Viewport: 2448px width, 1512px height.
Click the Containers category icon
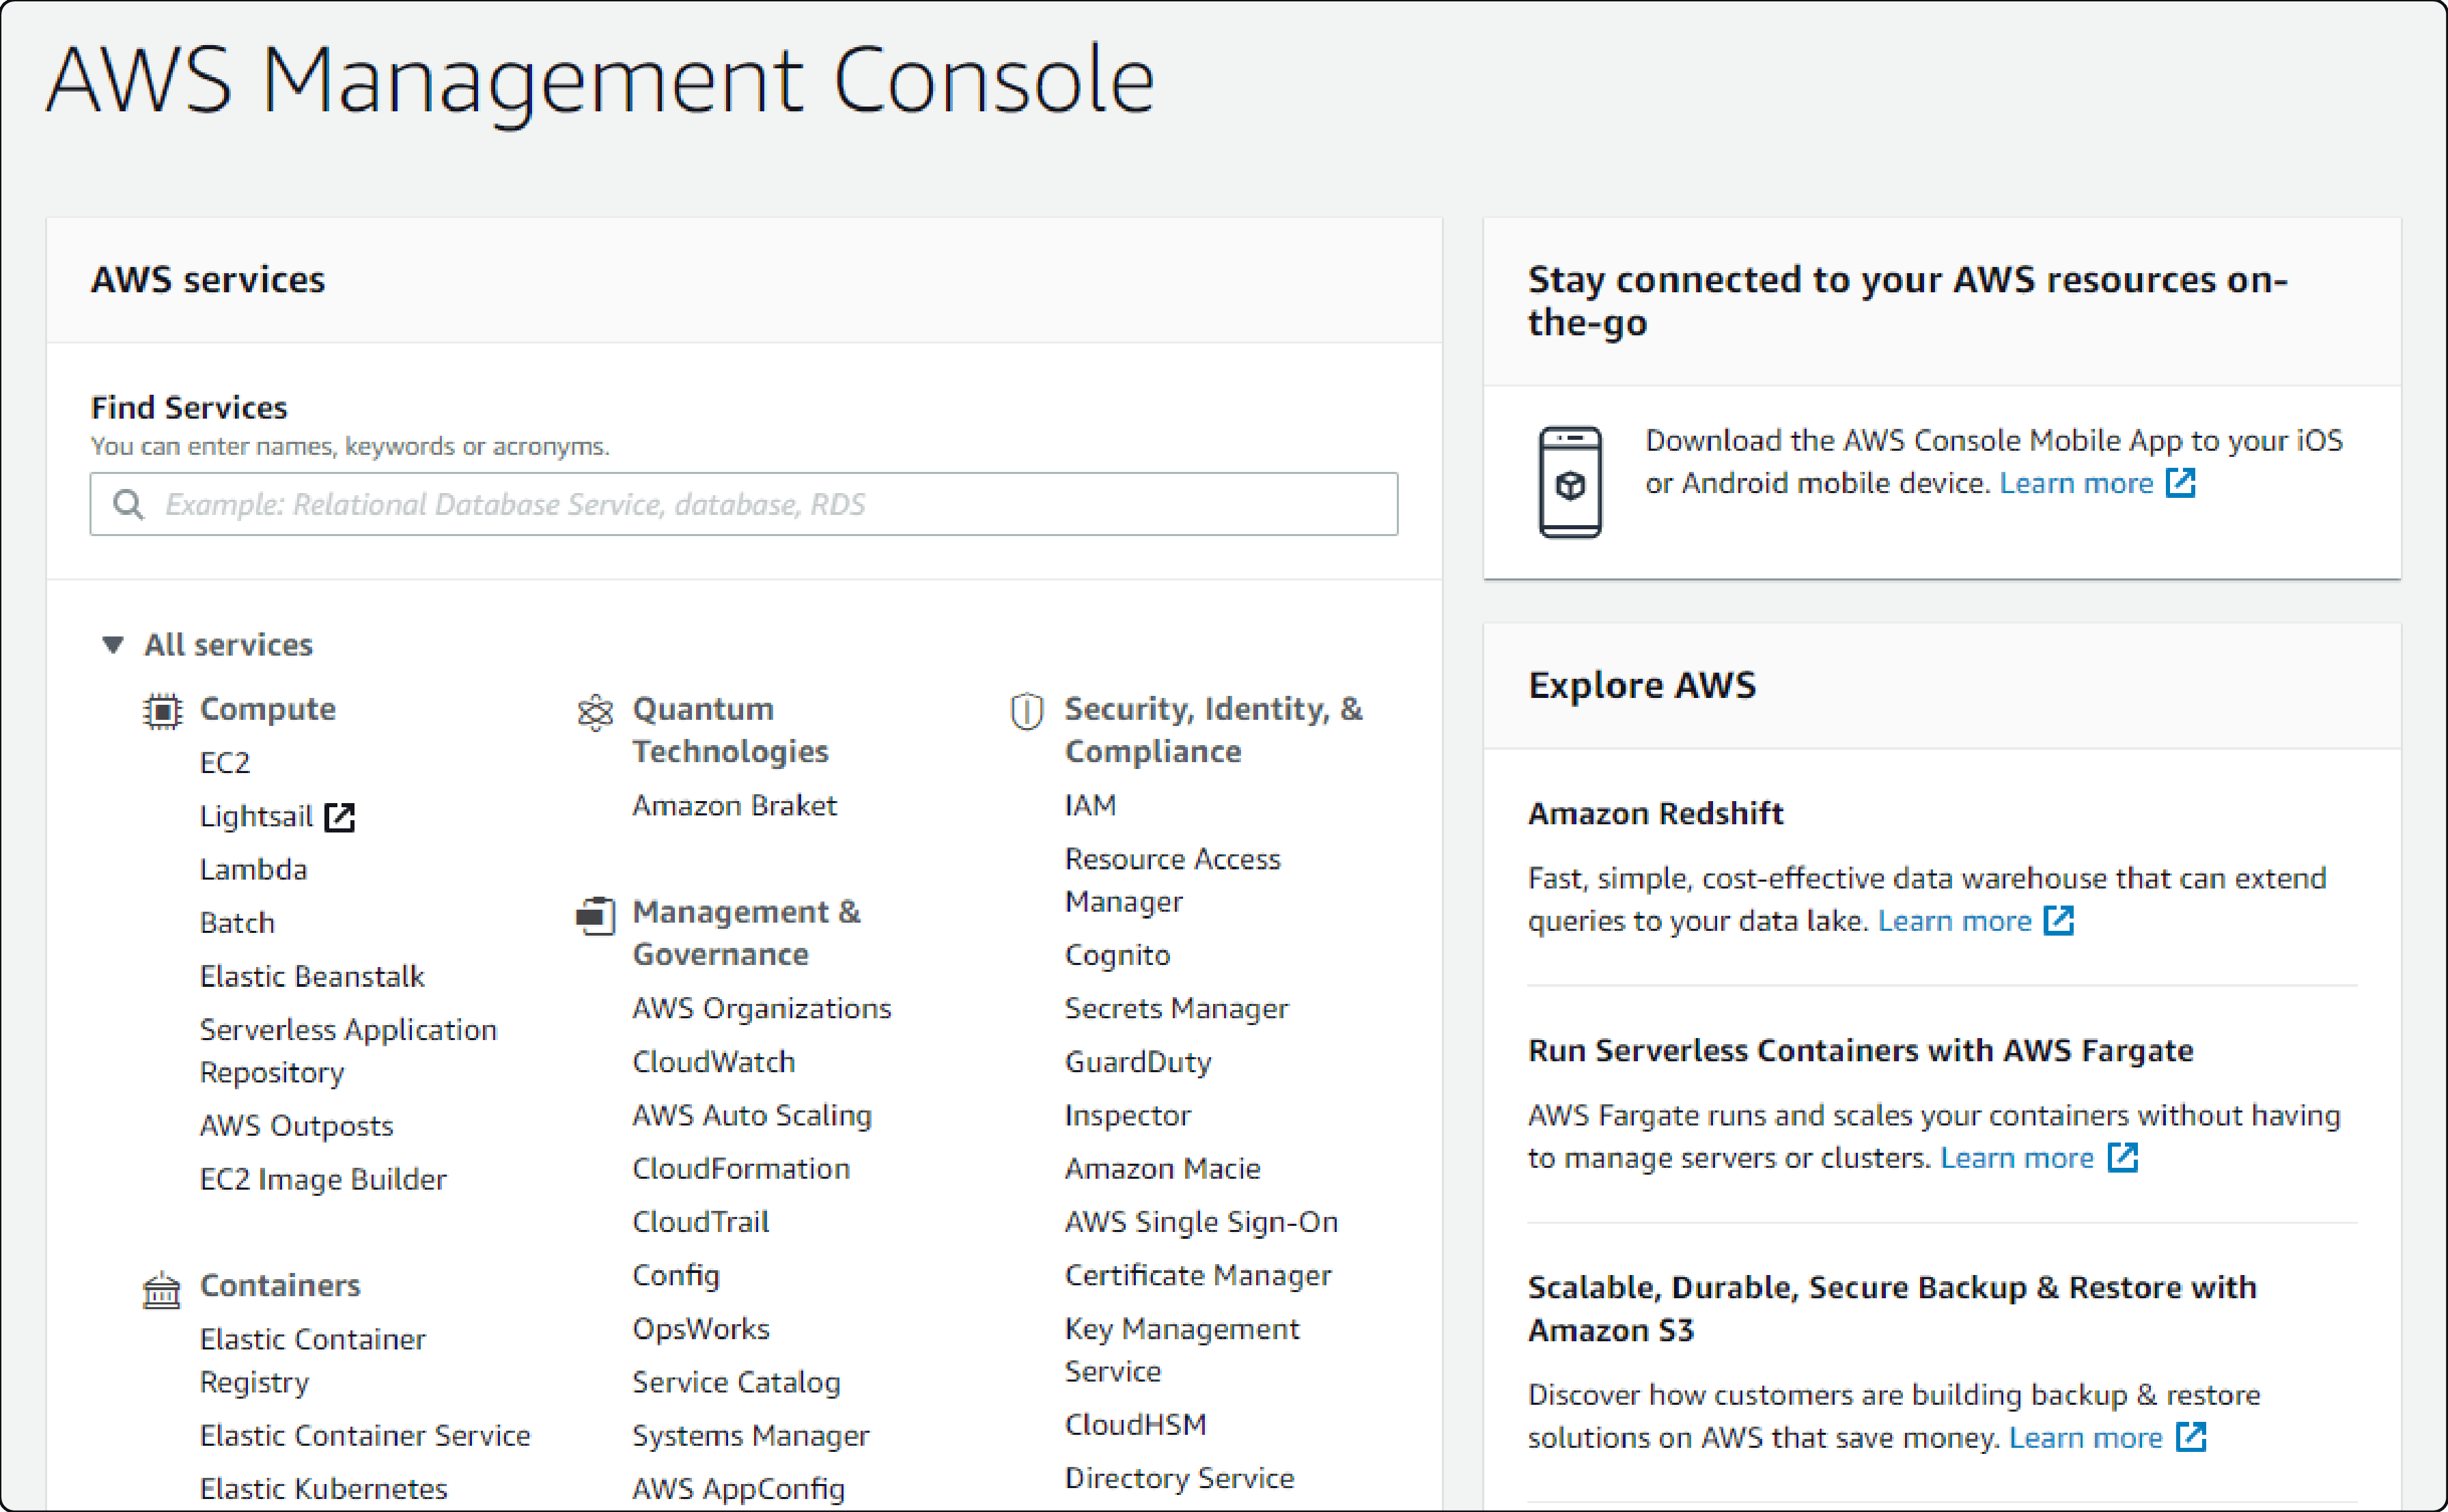(162, 1290)
